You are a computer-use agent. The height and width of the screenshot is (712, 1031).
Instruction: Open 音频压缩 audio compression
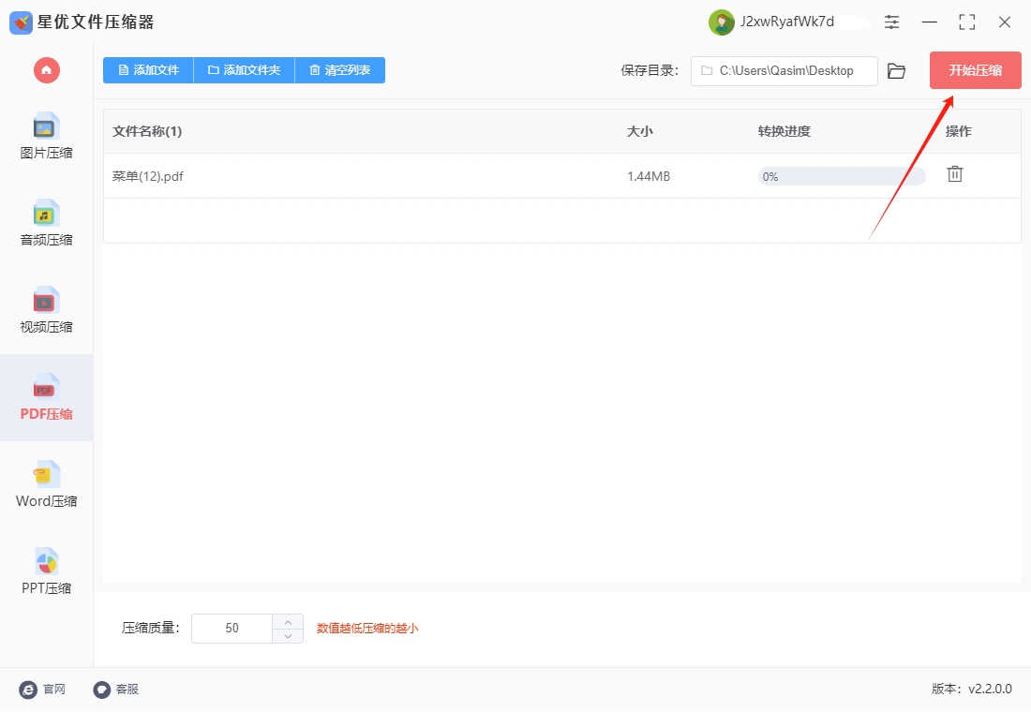pyautogui.click(x=46, y=223)
